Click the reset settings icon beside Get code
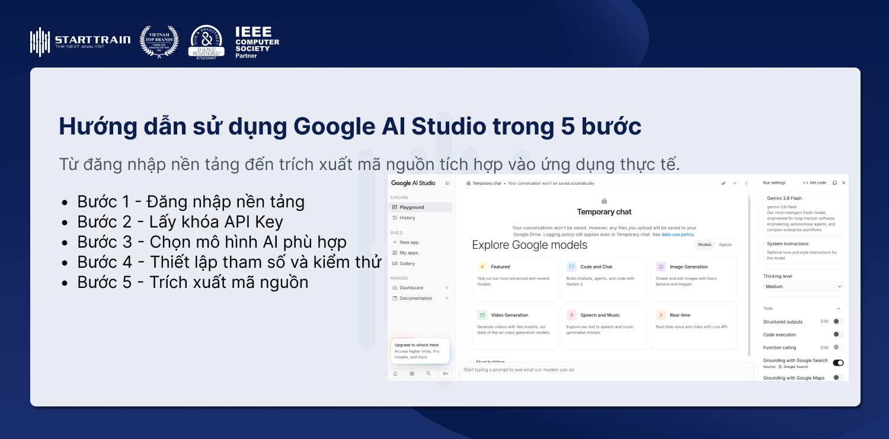 coord(834,183)
